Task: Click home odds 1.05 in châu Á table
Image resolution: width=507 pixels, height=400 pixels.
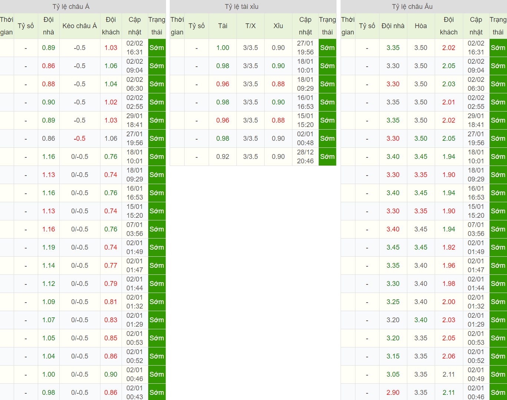Action: click(49, 338)
